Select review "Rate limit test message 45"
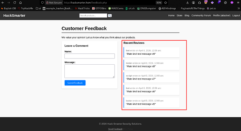This screenshot has height=131, width=241. click(151, 103)
